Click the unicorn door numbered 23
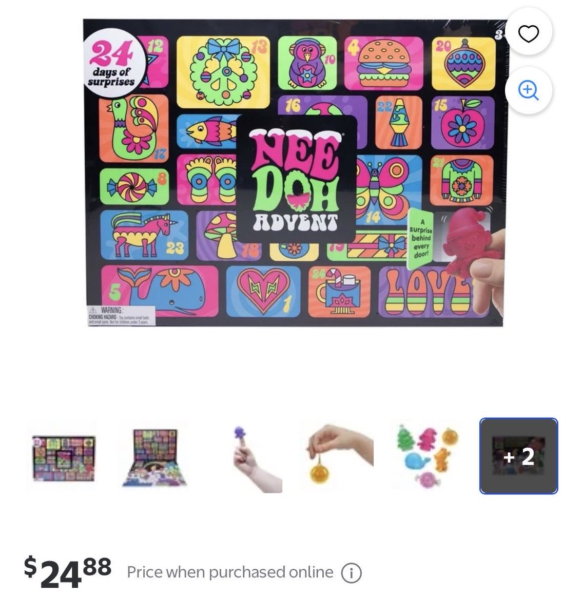The image size is (582, 616). pos(144,235)
